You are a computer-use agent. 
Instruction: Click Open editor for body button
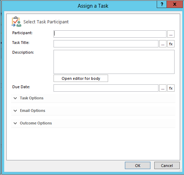click(x=81, y=78)
